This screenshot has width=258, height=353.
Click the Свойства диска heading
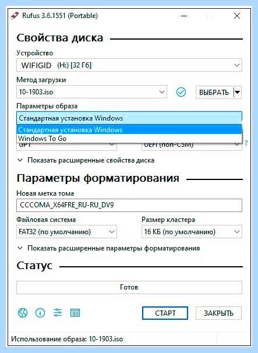point(60,38)
